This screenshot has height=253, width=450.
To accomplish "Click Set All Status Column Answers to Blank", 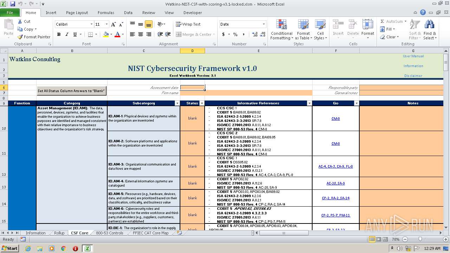I will point(72,91).
